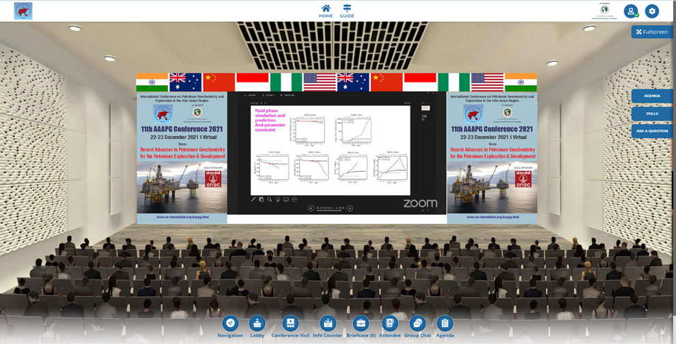
Task: Select the pen tool below the slide
Action: (253, 200)
